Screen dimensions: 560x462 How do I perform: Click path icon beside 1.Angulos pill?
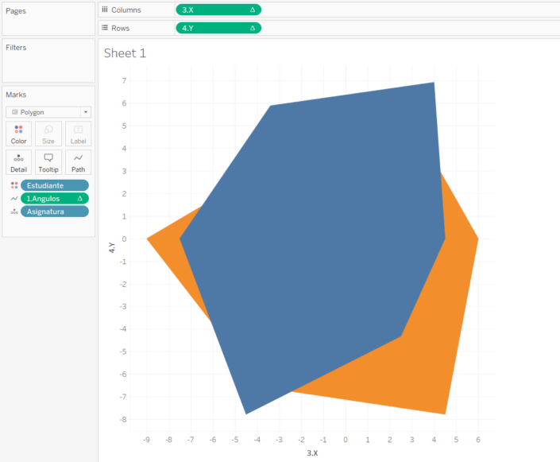[x=14, y=198]
